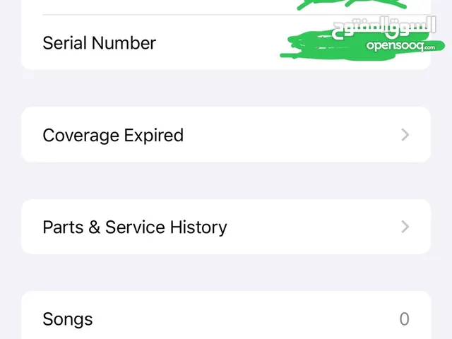Screen dimensions: 452x339
Task: Tap the ampersand in Parts & Service
Action: [x=94, y=227]
